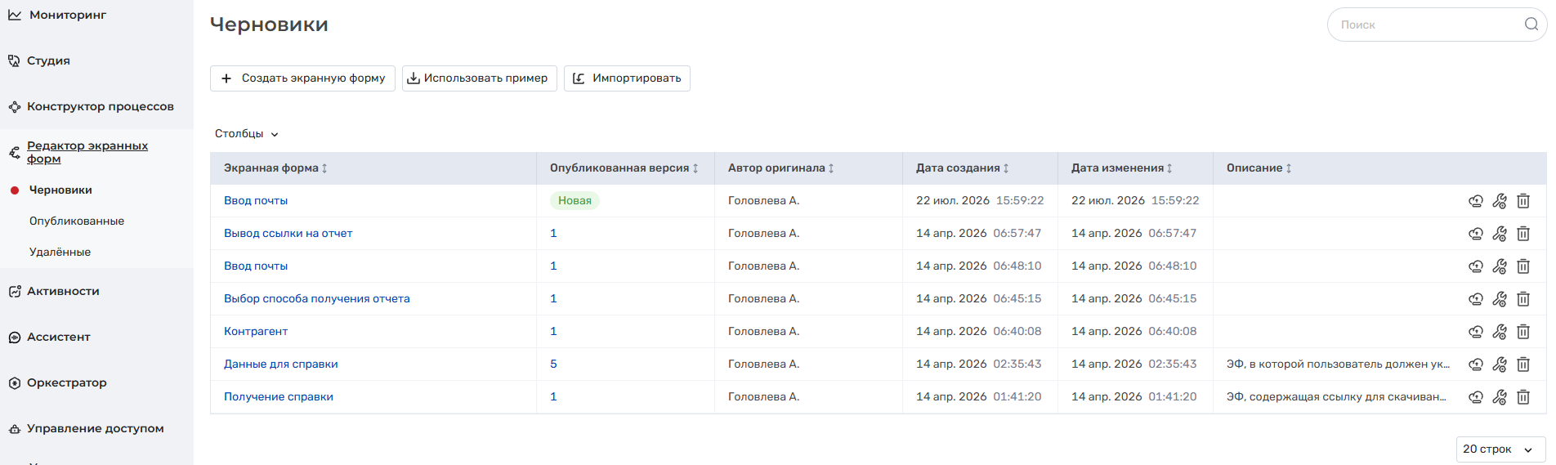Viewport: 1556px width, 465px height.
Task: Click the Студия icon in the sidebar
Action: (x=14, y=60)
